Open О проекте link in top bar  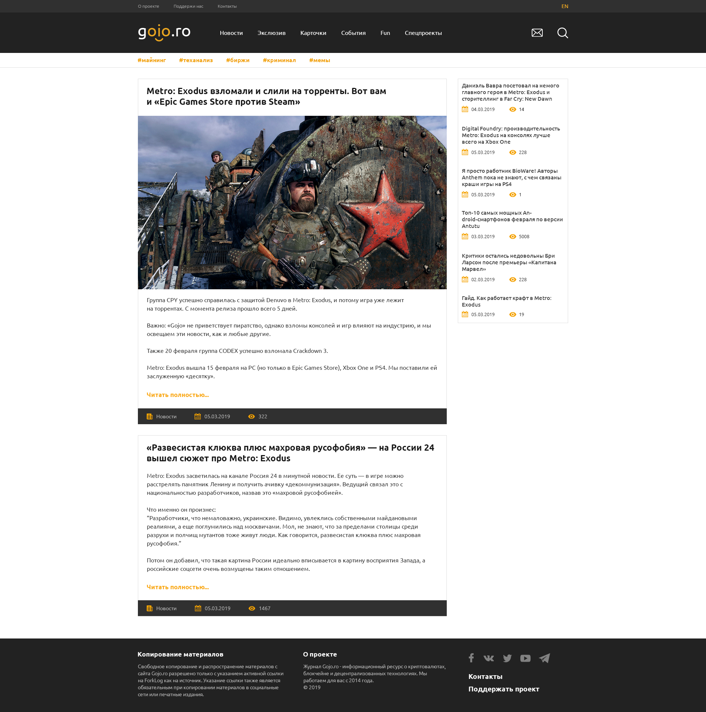click(148, 6)
